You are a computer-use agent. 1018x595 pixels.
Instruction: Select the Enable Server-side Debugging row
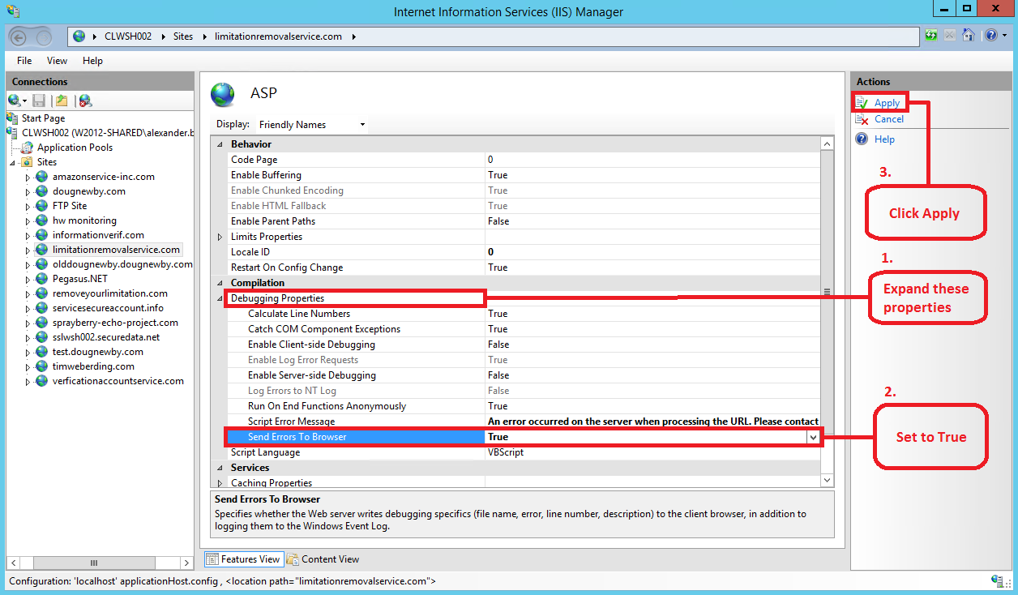524,375
